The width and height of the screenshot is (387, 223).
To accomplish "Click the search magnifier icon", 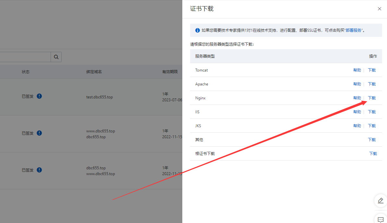I will tap(56, 57).
